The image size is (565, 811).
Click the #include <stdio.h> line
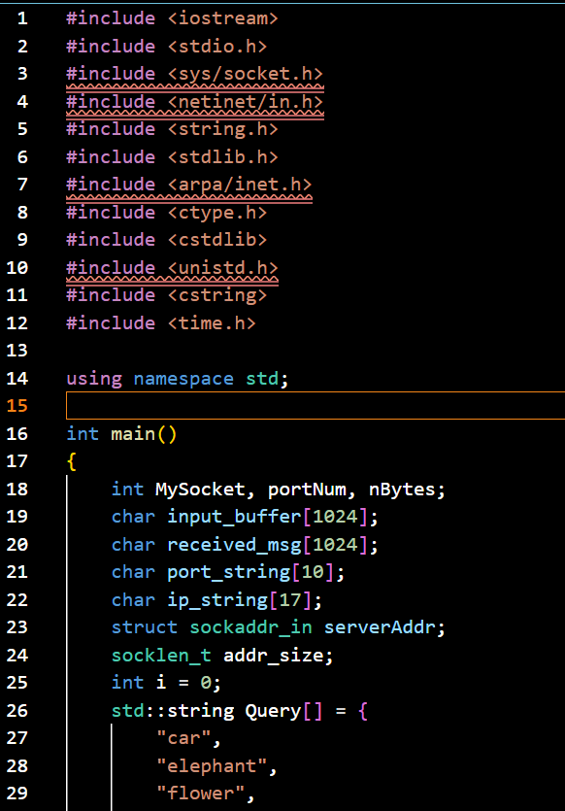tap(166, 46)
